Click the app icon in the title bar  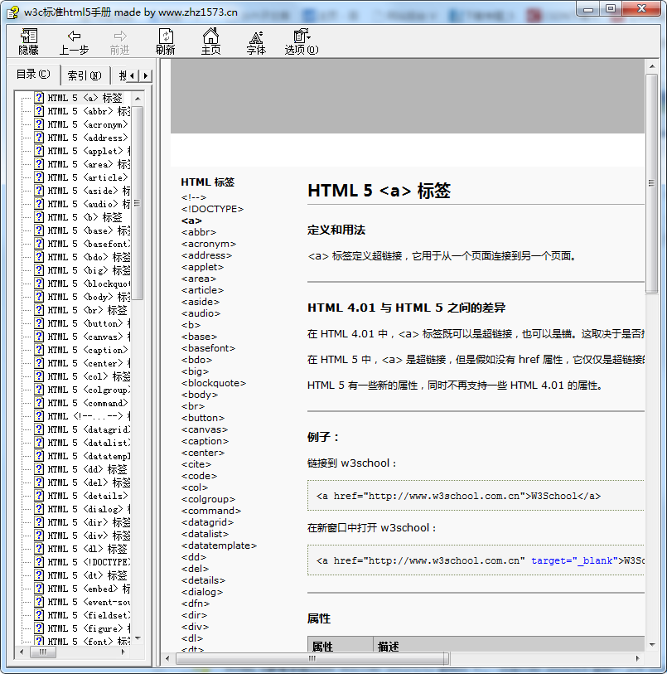pyautogui.click(x=13, y=12)
